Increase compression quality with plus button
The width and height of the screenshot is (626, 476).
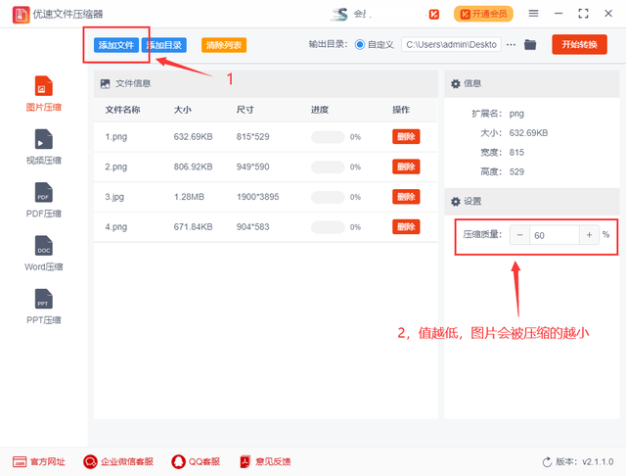(x=589, y=235)
